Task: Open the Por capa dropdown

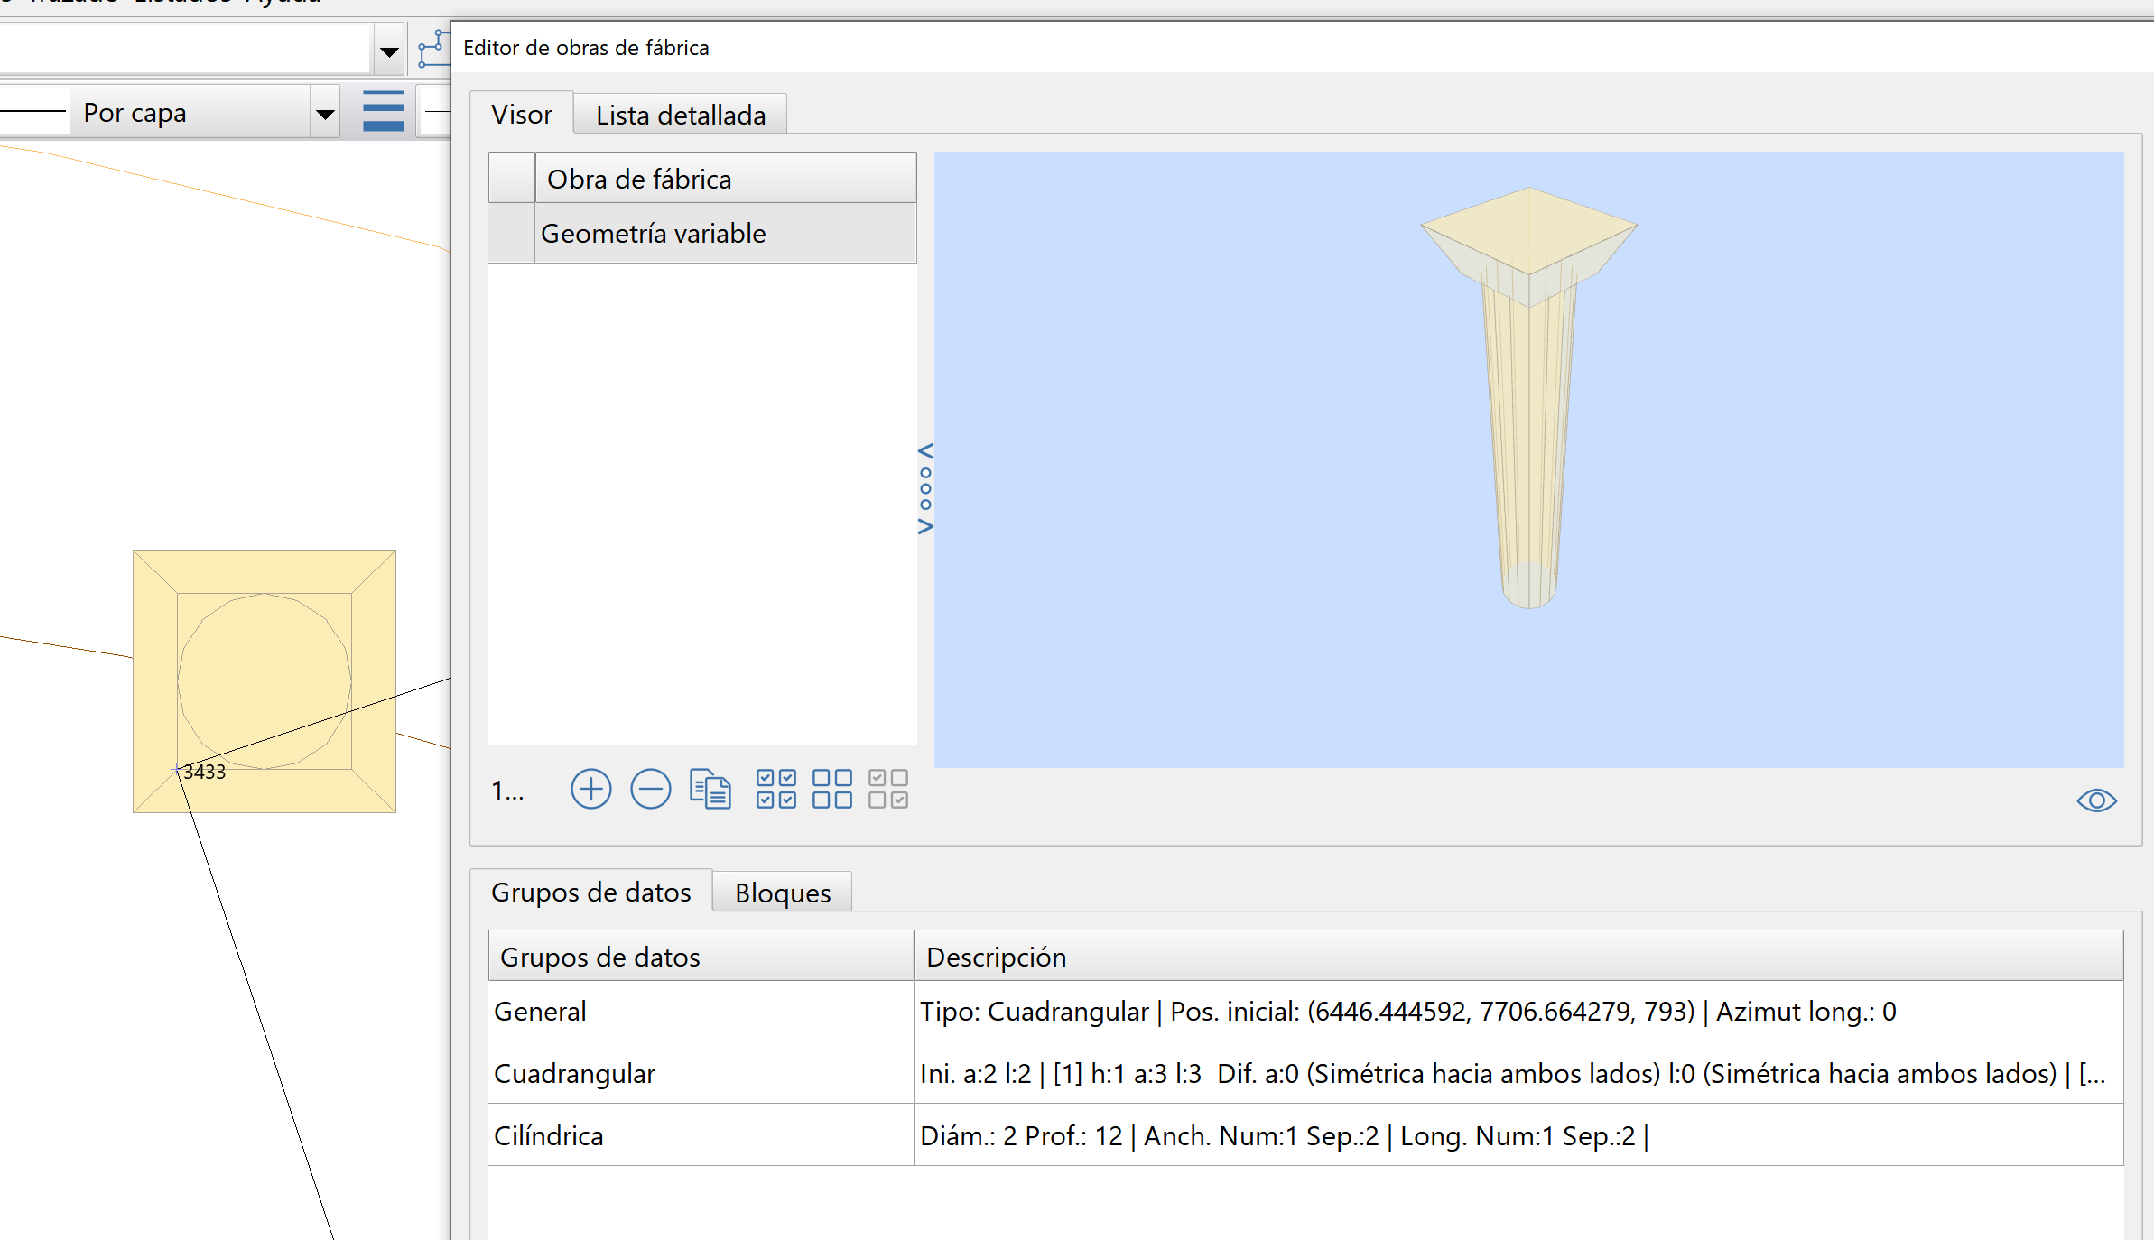Action: (x=325, y=114)
